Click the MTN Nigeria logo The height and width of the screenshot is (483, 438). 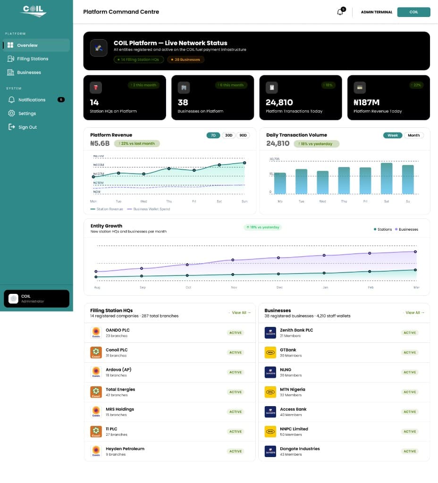(270, 392)
